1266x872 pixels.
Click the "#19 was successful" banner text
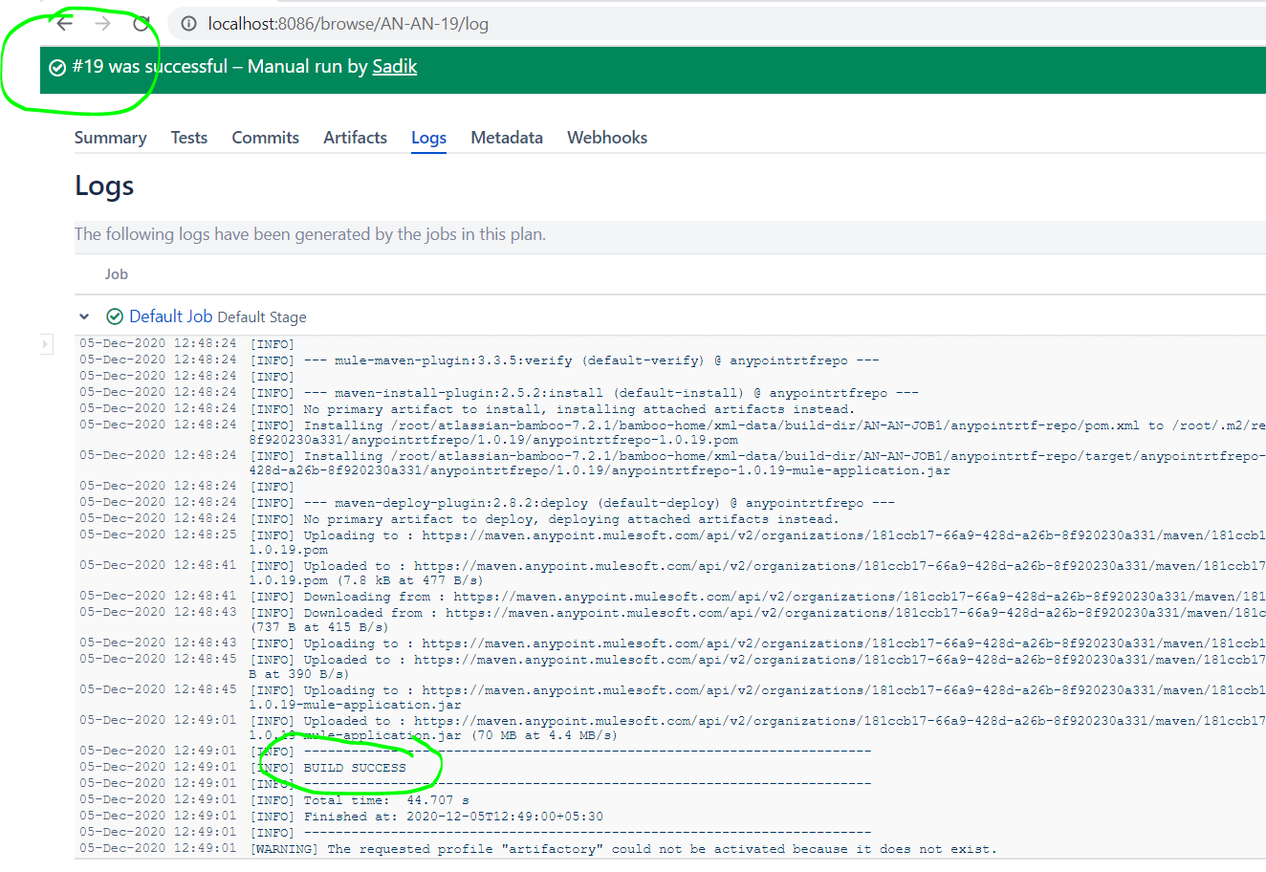coord(150,67)
